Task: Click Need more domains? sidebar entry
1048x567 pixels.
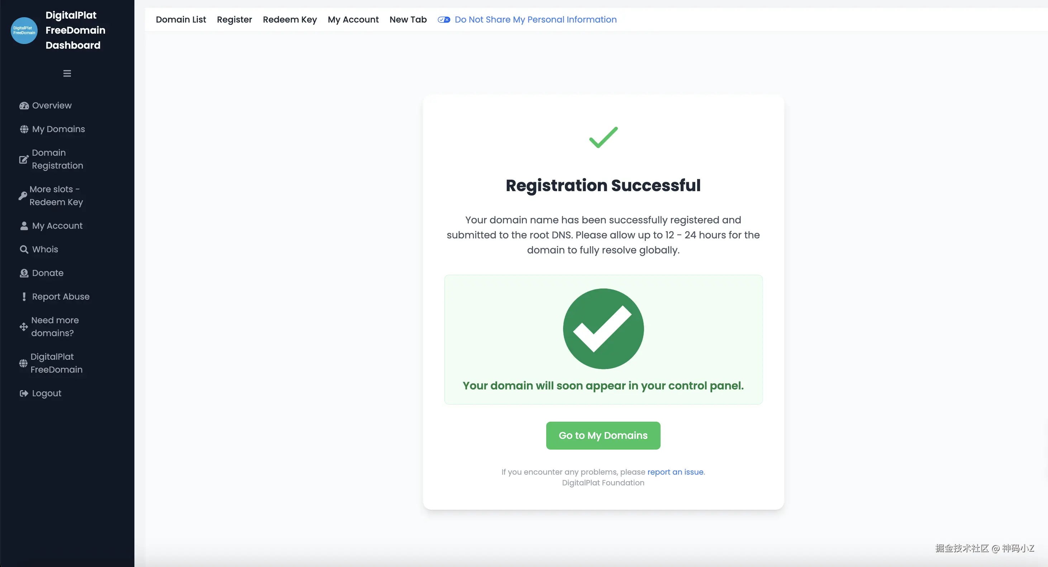Action: pyautogui.click(x=55, y=327)
